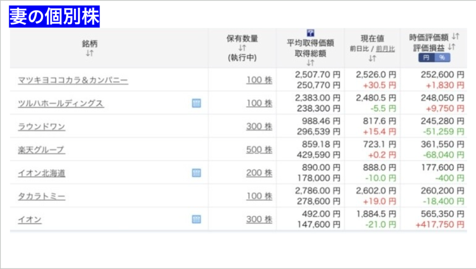
Task: Open the ラウンドワン stock link
Action: 41,127
